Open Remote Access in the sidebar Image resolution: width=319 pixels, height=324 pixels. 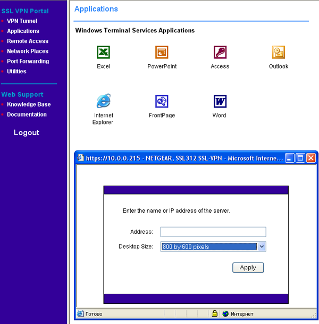pyautogui.click(x=28, y=41)
